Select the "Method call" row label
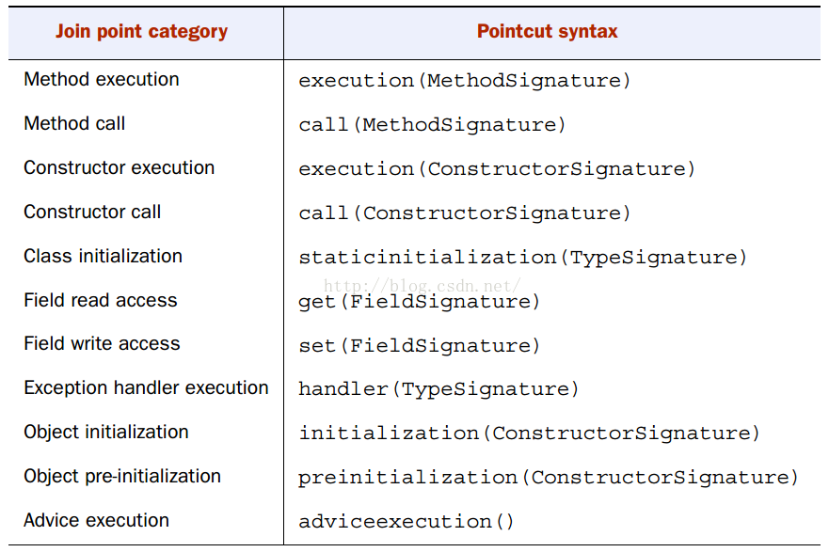This screenshot has height=552, width=829. (x=74, y=124)
